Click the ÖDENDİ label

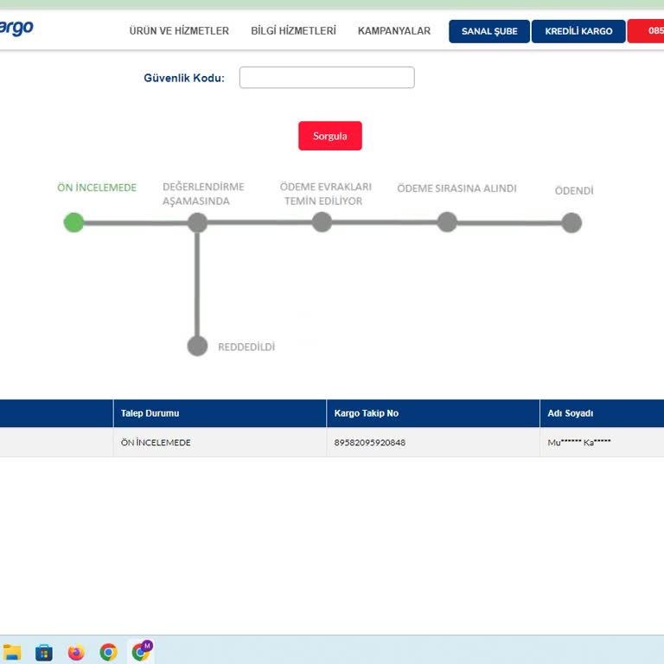tap(574, 190)
